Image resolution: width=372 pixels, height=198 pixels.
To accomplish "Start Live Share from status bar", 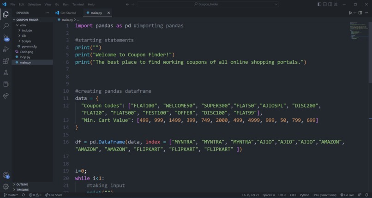I will click(54, 195).
